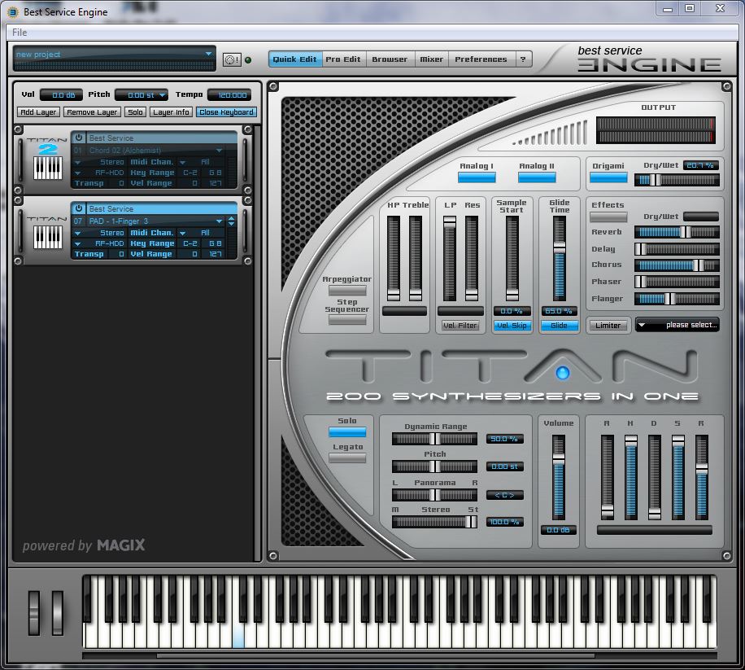Open Midi Chan. dropdown in PAD layer
The width and height of the screenshot is (745, 670).
[x=182, y=233]
